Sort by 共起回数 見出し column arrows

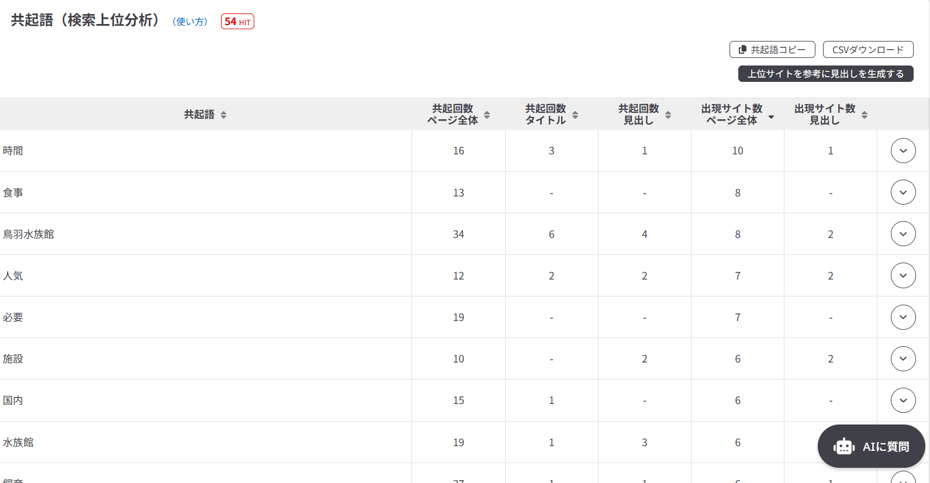coord(668,115)
